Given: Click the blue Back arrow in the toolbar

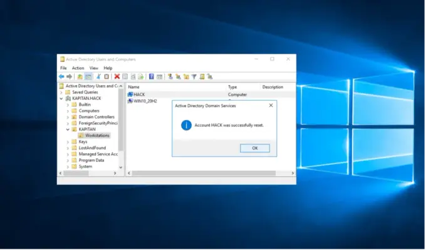Looking at the screenshot, I should pyautogui.click(x=61, y=77).
